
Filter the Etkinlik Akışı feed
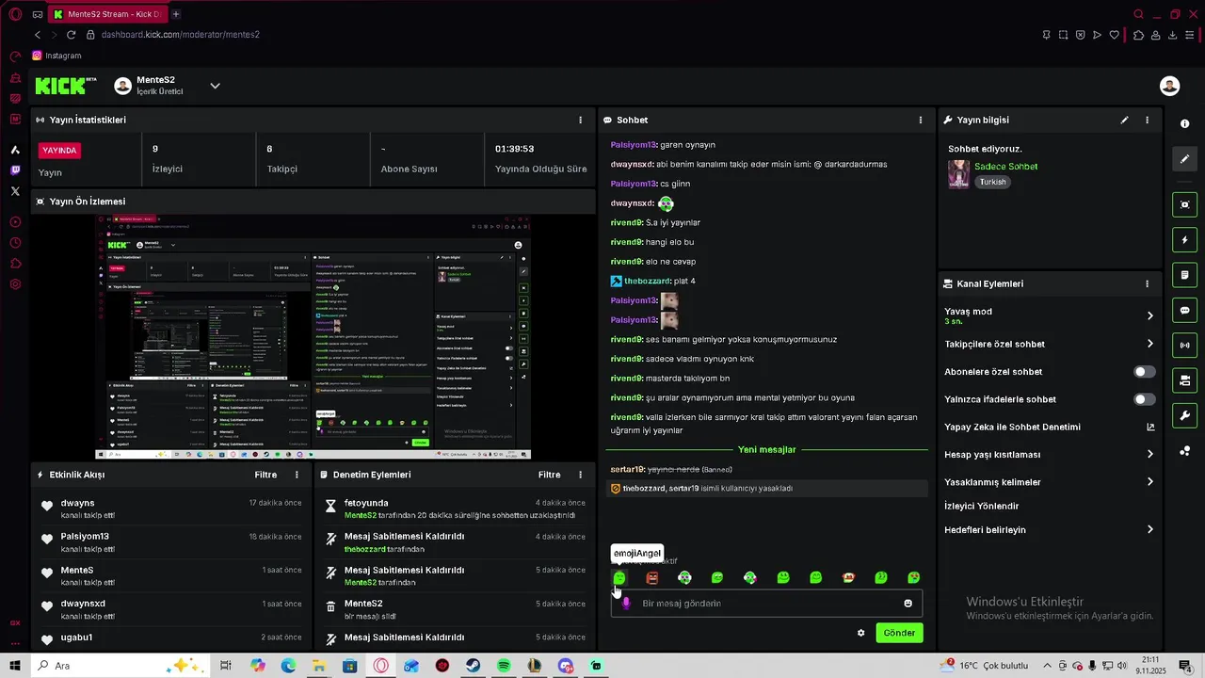tap(265, 475)
